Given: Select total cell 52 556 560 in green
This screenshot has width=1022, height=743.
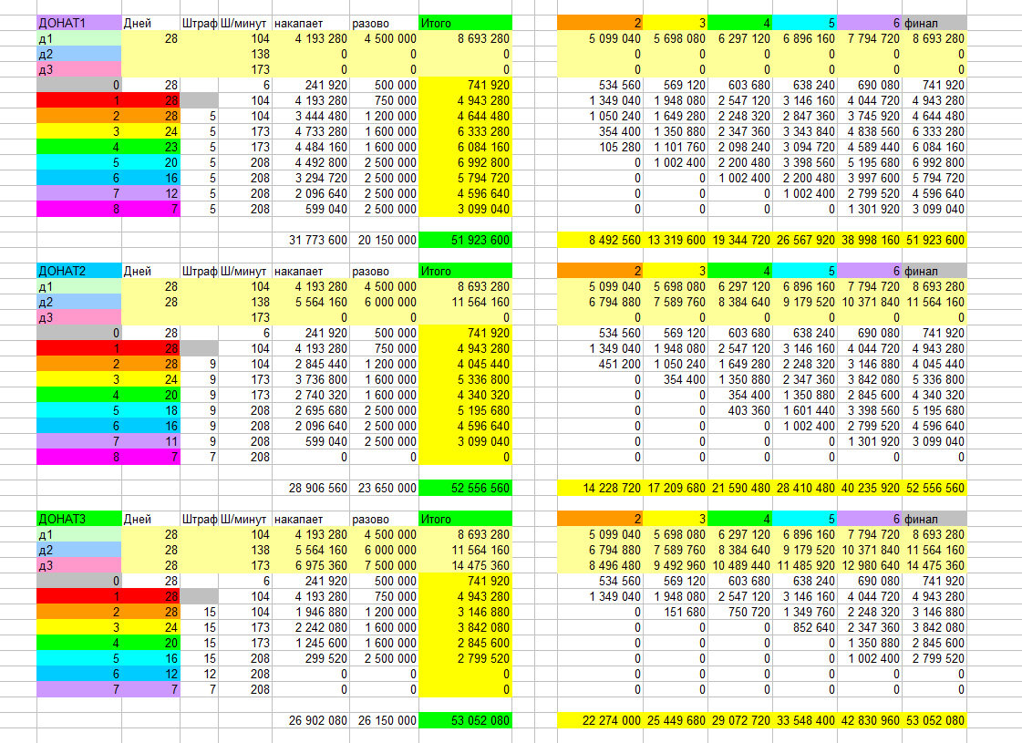Looking at the screenshot, I should coord(465,488).
